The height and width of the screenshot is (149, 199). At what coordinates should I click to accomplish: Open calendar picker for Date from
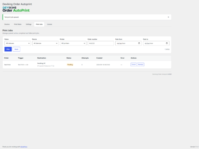139,43
